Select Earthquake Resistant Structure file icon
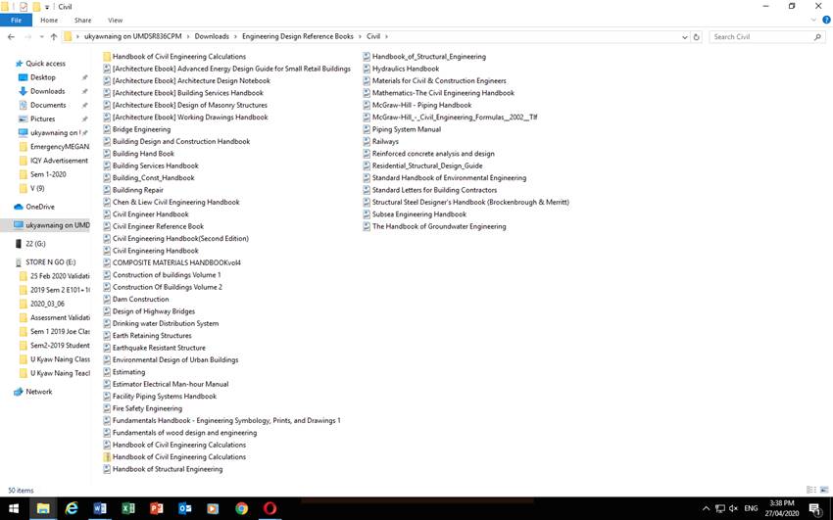The height and width of the screenshot is (520, 833). point(107,348)
